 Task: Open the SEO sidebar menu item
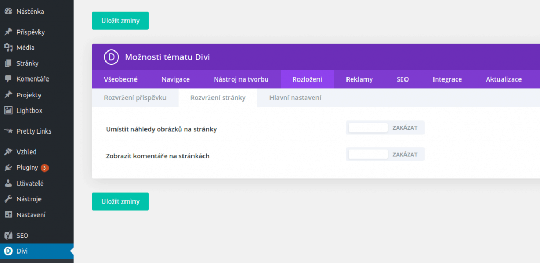[x=37, y=236]
